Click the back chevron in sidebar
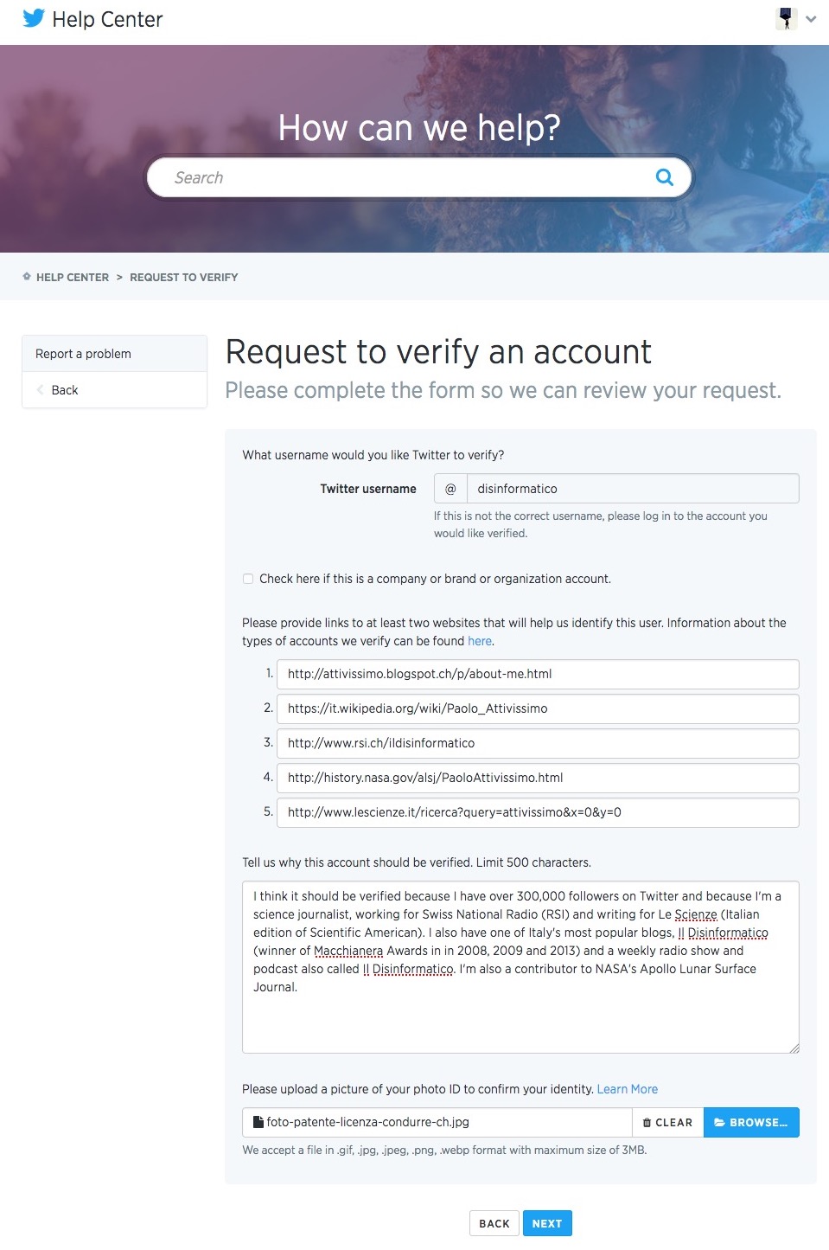 pyautogui.click(x=40, y=390)
